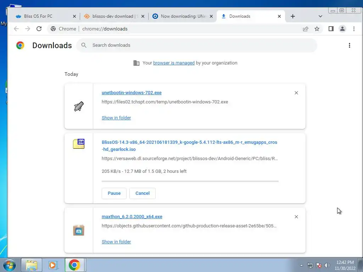363x272 pixels.
Task: Open Chrome's main three-dot menu
Action: coord(354,29)
